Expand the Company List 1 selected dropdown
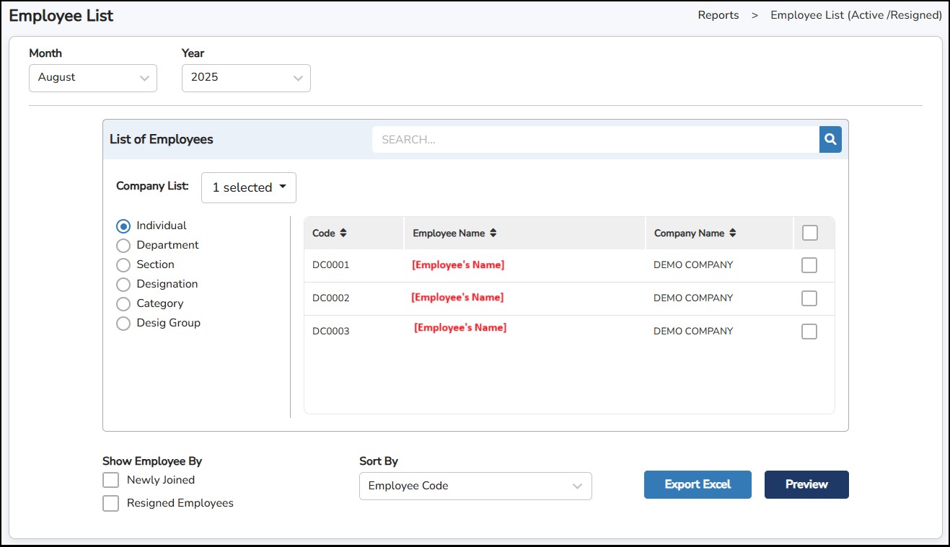 249,187
